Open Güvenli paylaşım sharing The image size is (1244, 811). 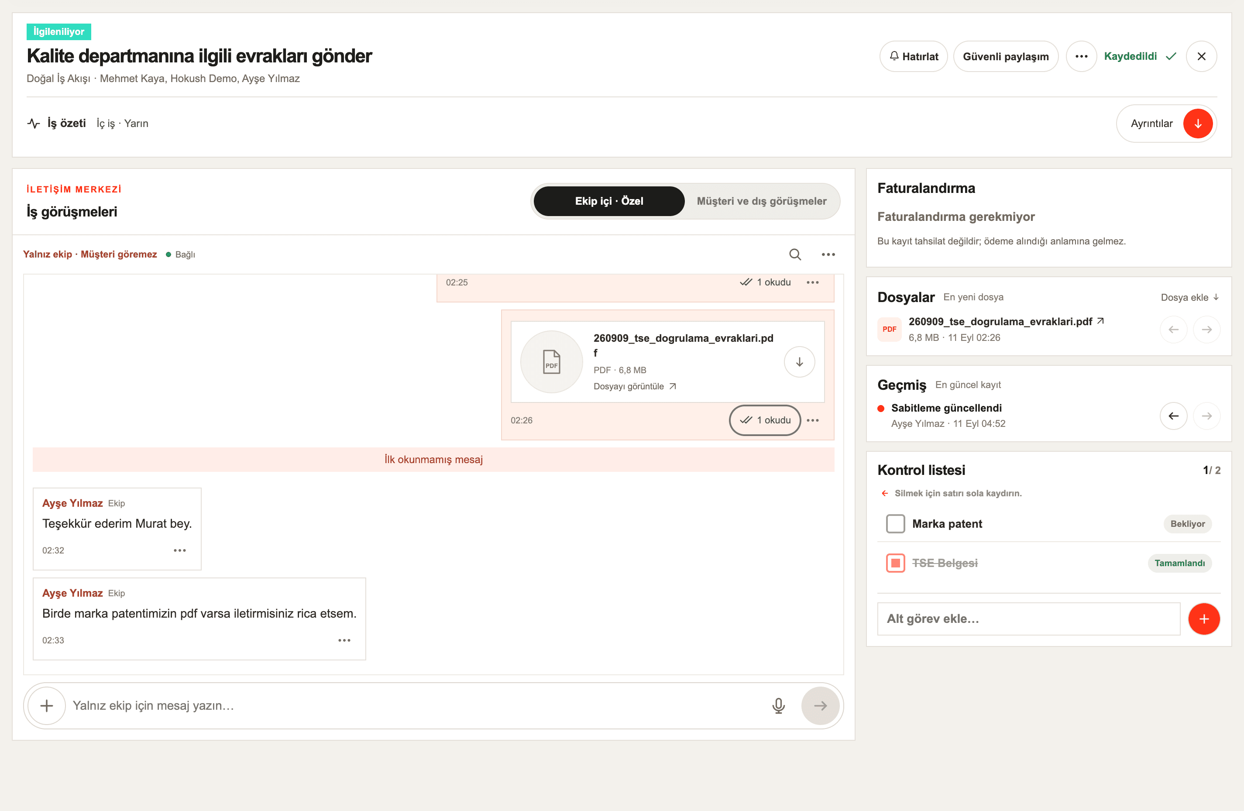[x=1005, y=56]
